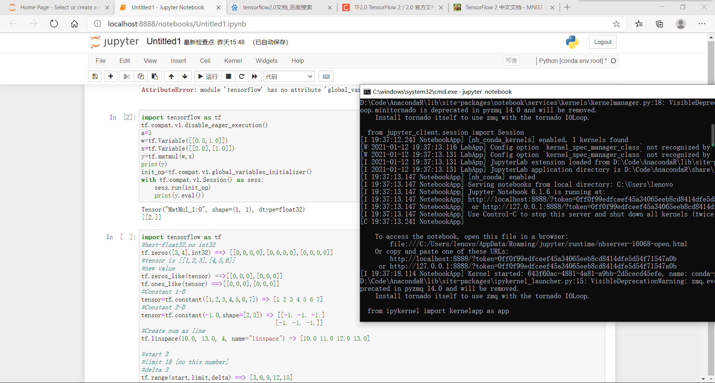Click the checkpoint time text 昨天15:48
The height and width of the screenshot is (383, 715).
coord(231,42)
